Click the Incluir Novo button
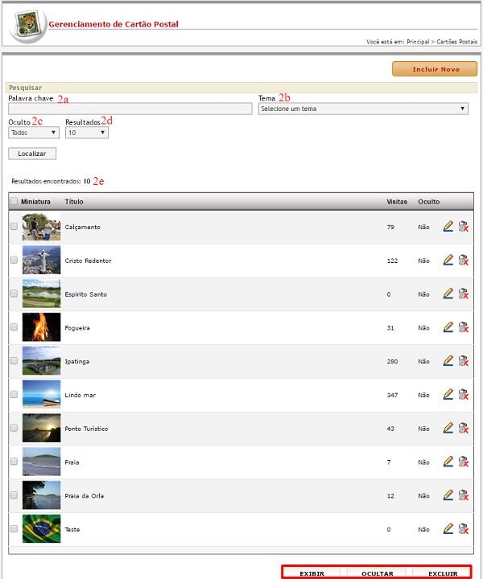The image size is (483, 579). [x=435, y=69]
